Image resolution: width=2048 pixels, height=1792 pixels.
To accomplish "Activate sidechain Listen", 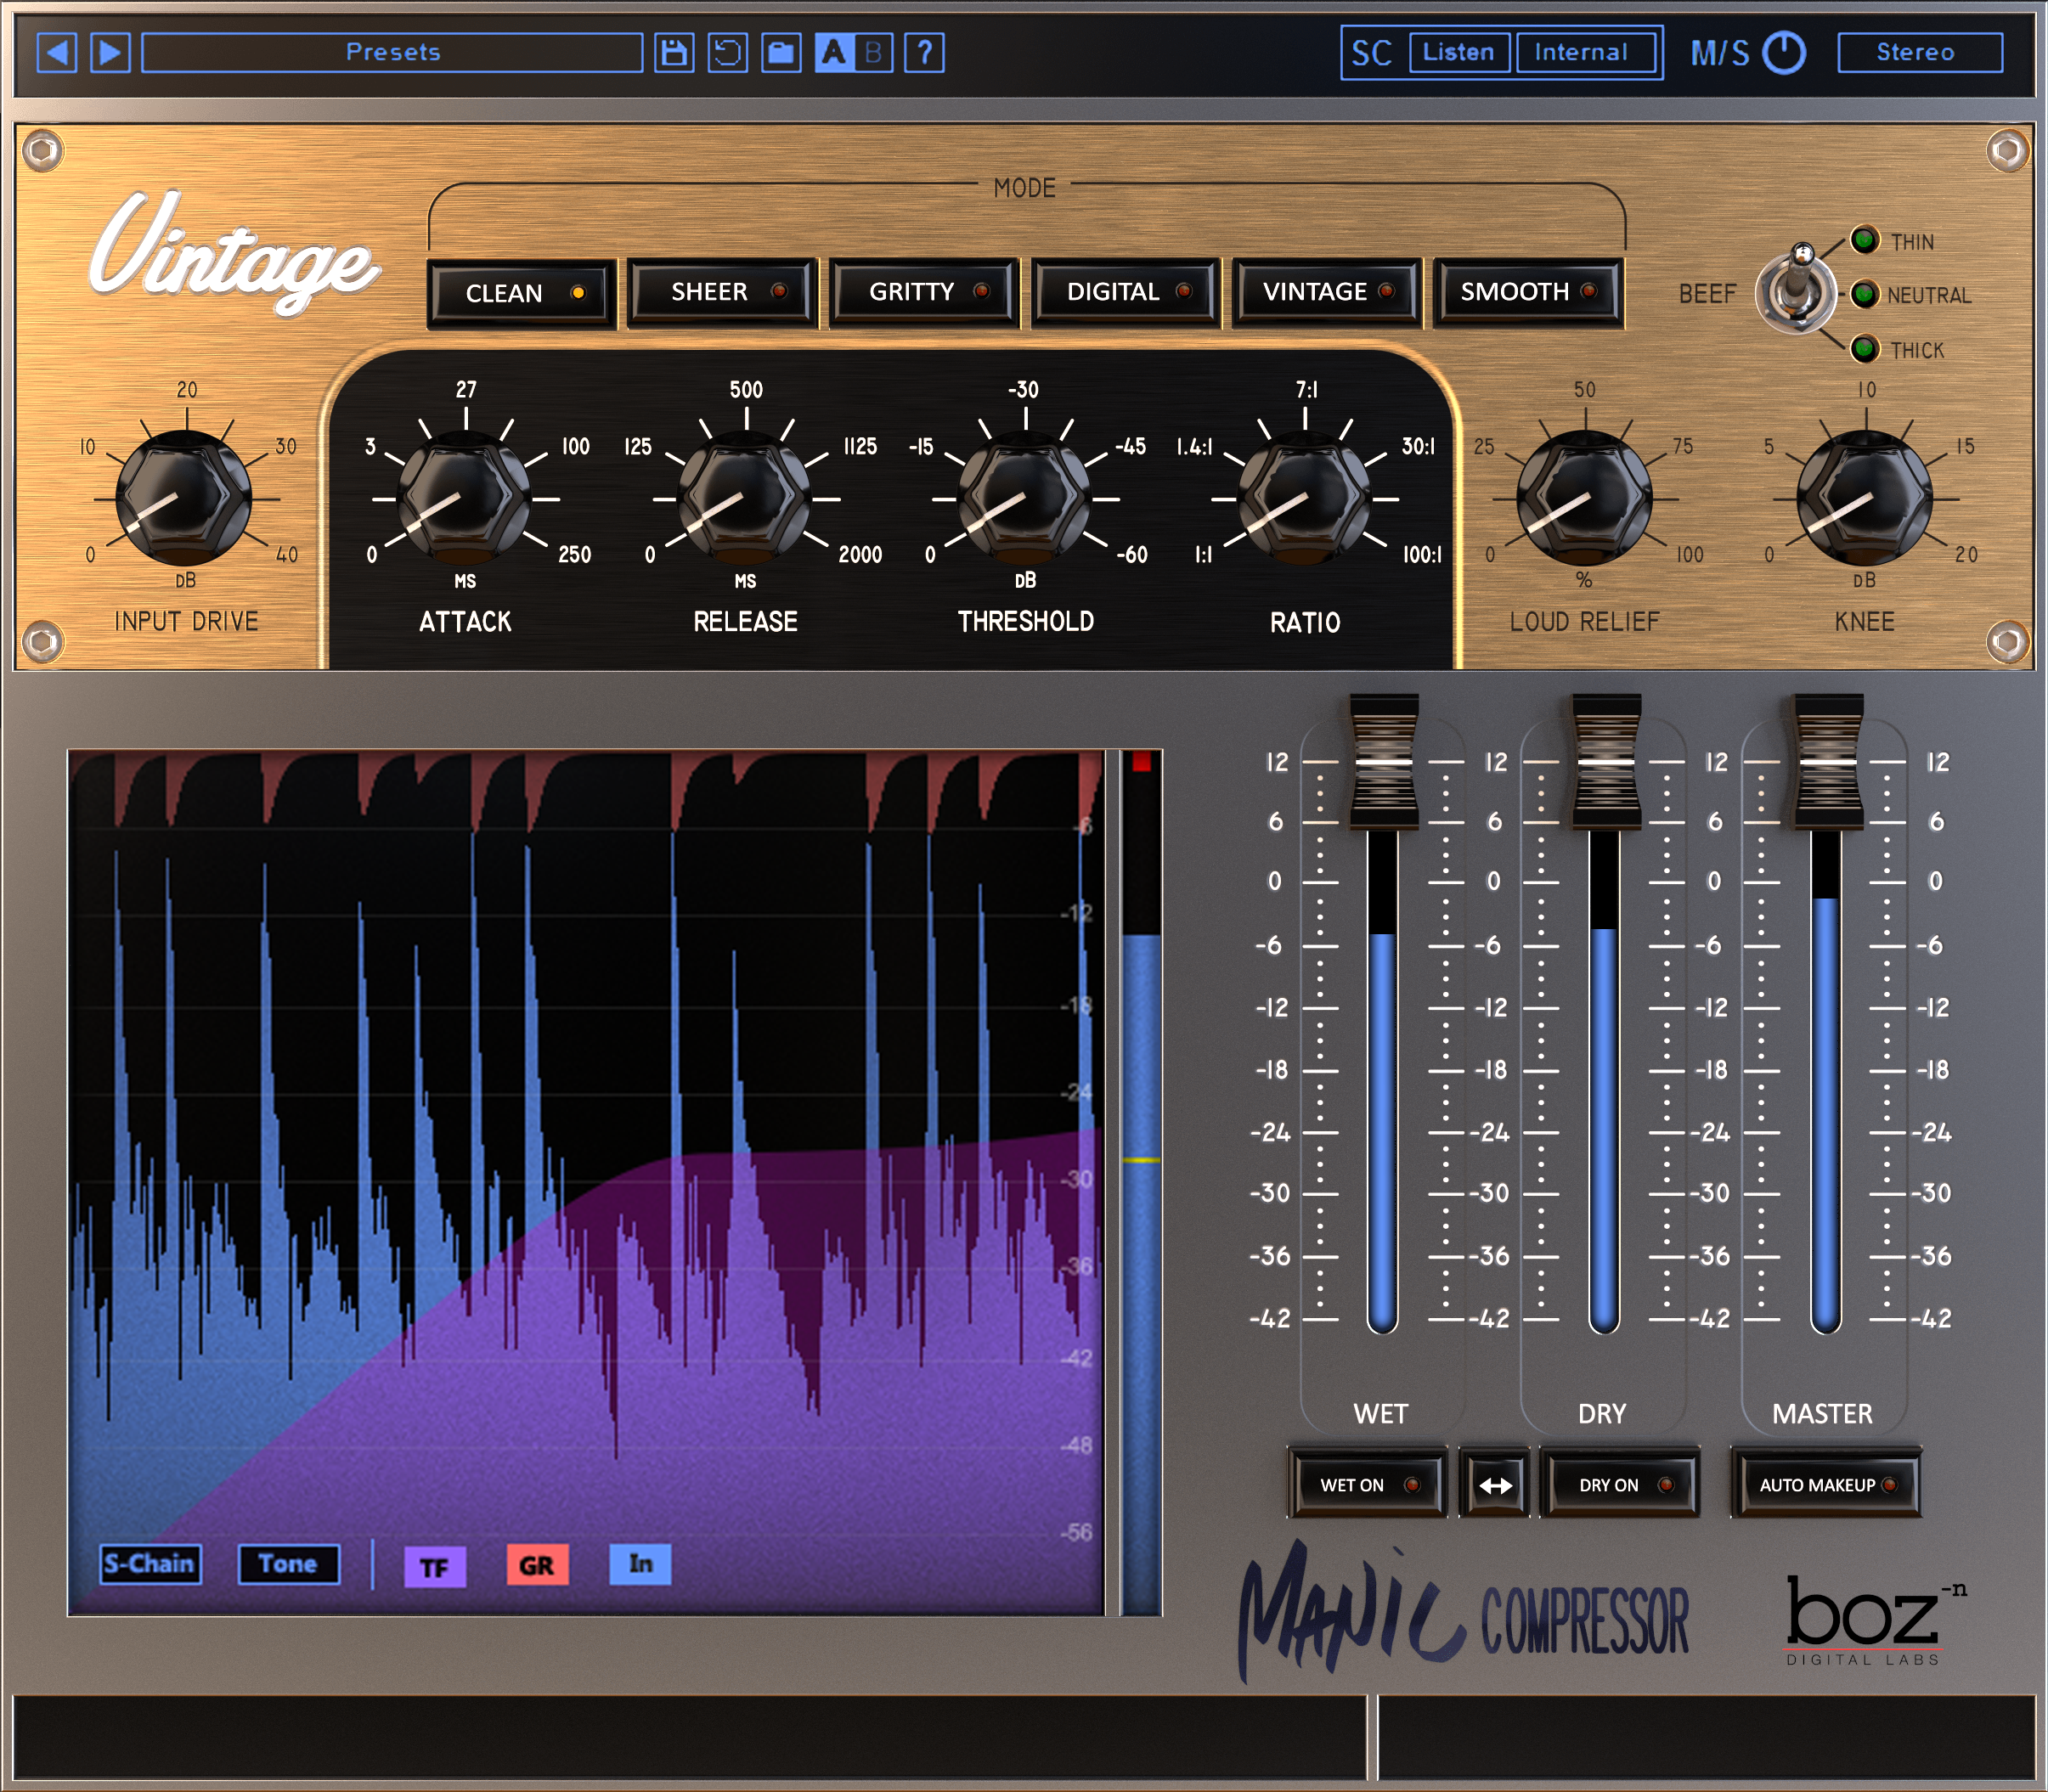I will coord(1460,52).
